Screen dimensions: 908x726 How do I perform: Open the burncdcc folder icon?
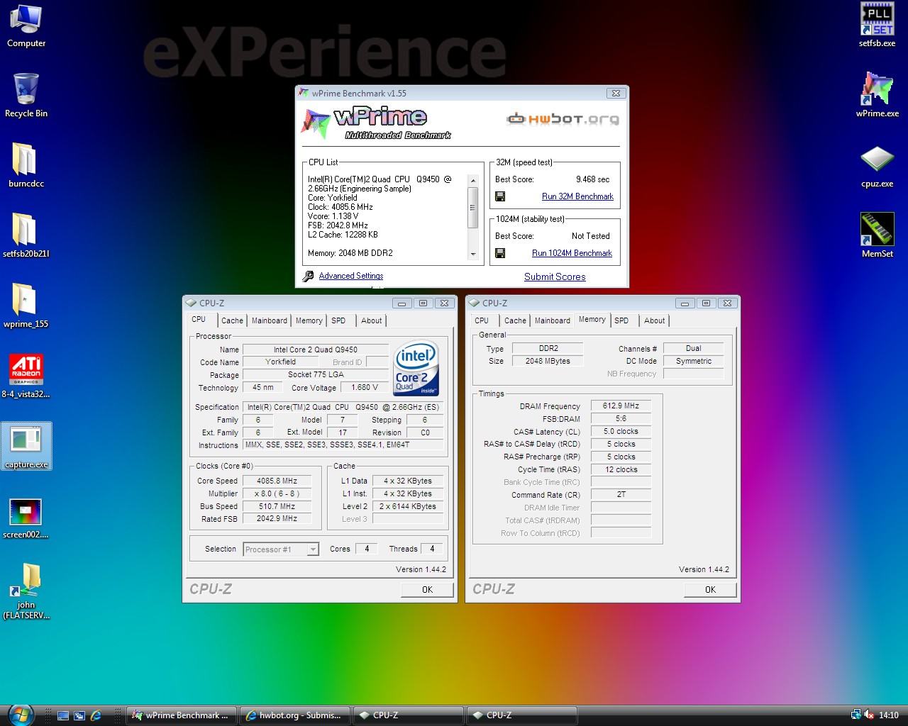[26, 165]
